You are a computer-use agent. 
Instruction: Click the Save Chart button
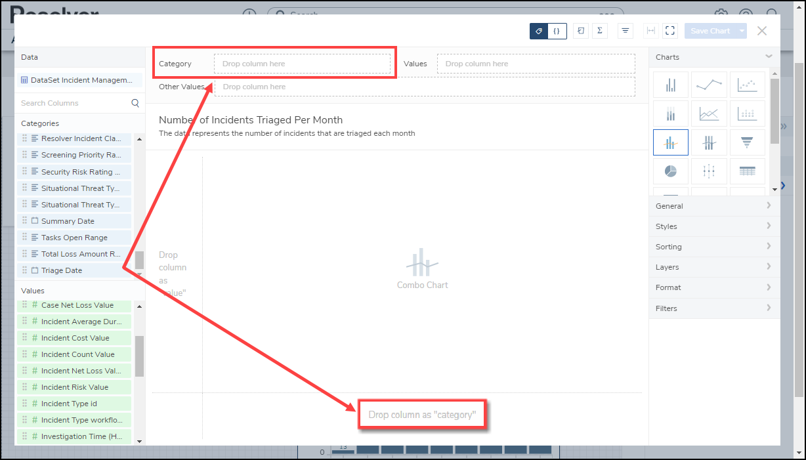(x=710, y=31)
